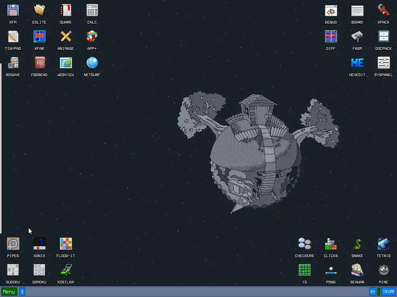Launch the MINE minesweeper icon
Screen dimensions: 397x297
(x=383, y=270)
